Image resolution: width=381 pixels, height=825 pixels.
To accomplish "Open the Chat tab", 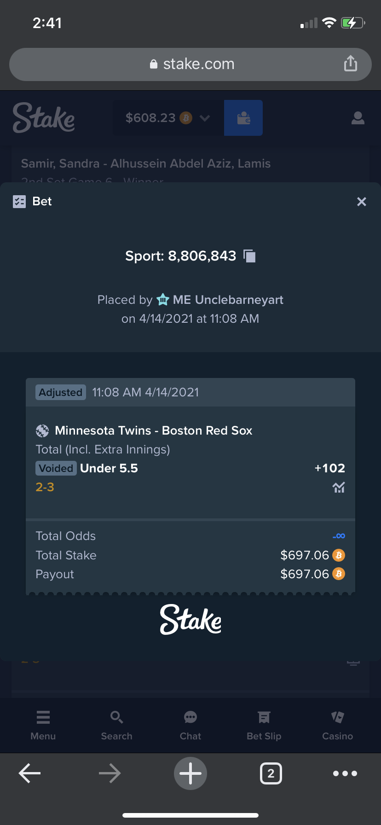I will point(190,726).
